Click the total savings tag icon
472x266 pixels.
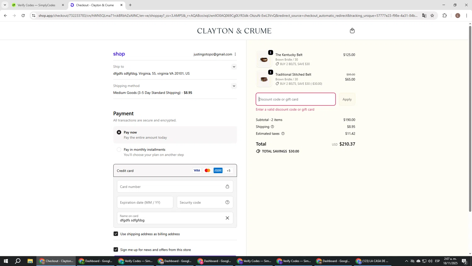pyautogui.click(x=258, y=151)
